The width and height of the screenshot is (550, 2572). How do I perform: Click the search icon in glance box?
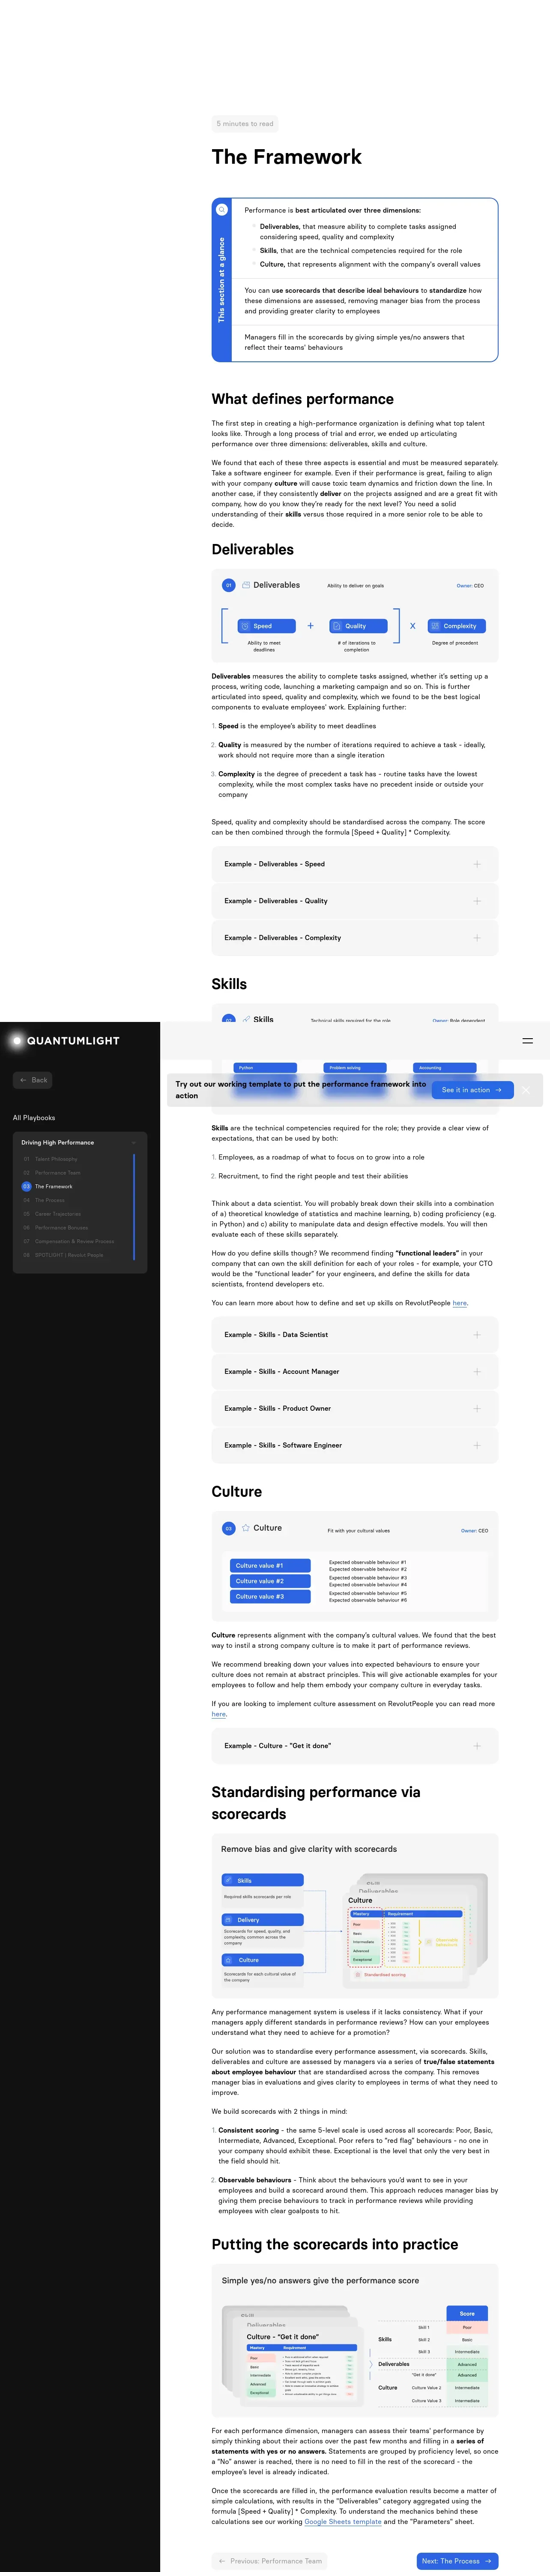click(x=221, y=210)
